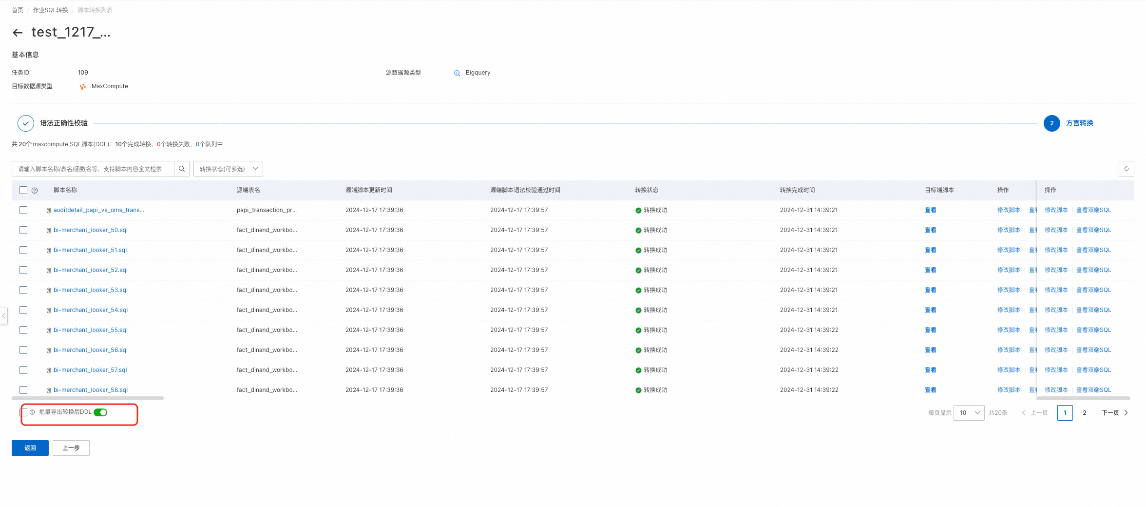Click the step 2 dialect conversion circle
The height and width of the screenshot is (507, 1146).
(1051, 123)
